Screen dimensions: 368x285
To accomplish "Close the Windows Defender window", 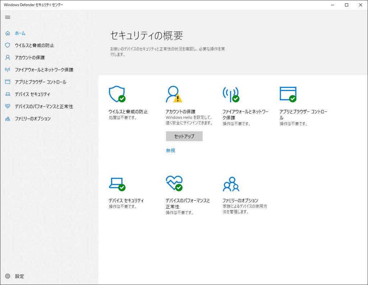I will tap(360, 5).
